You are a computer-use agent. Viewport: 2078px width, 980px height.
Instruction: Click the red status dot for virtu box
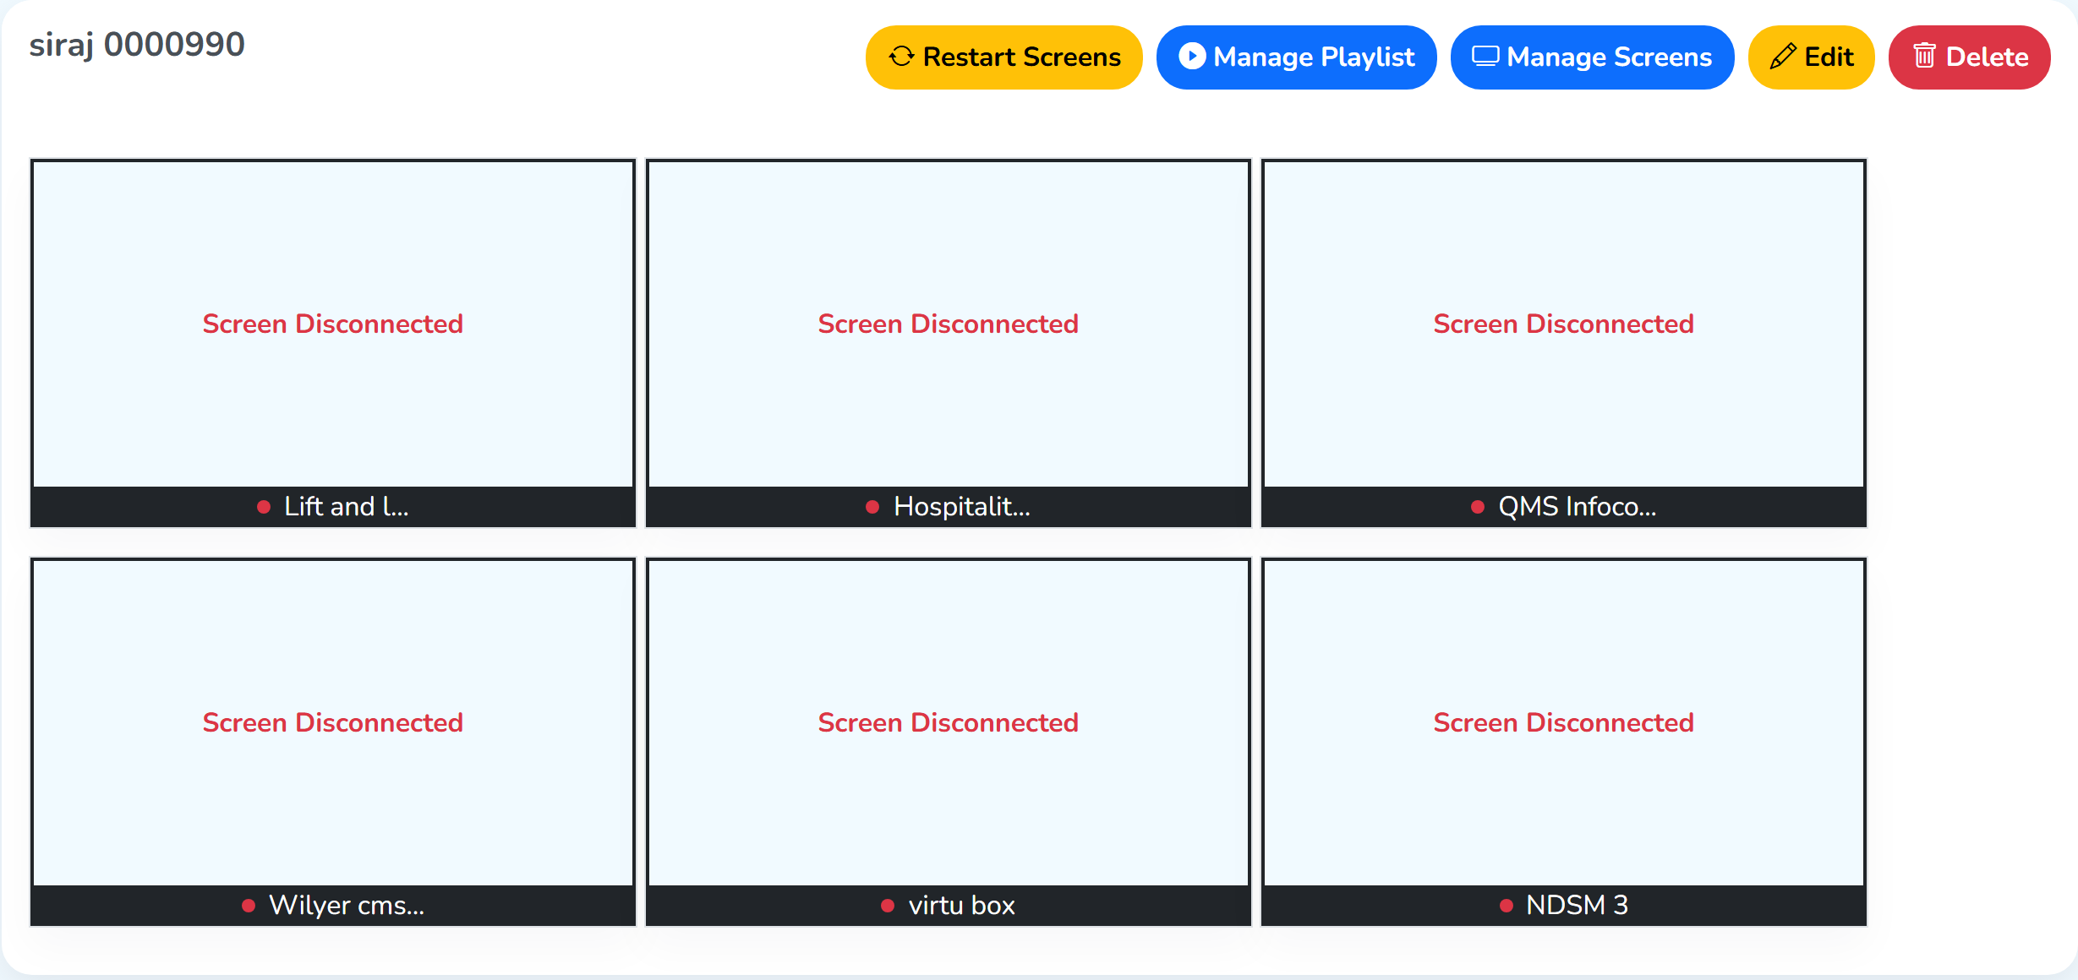(888, 906)
